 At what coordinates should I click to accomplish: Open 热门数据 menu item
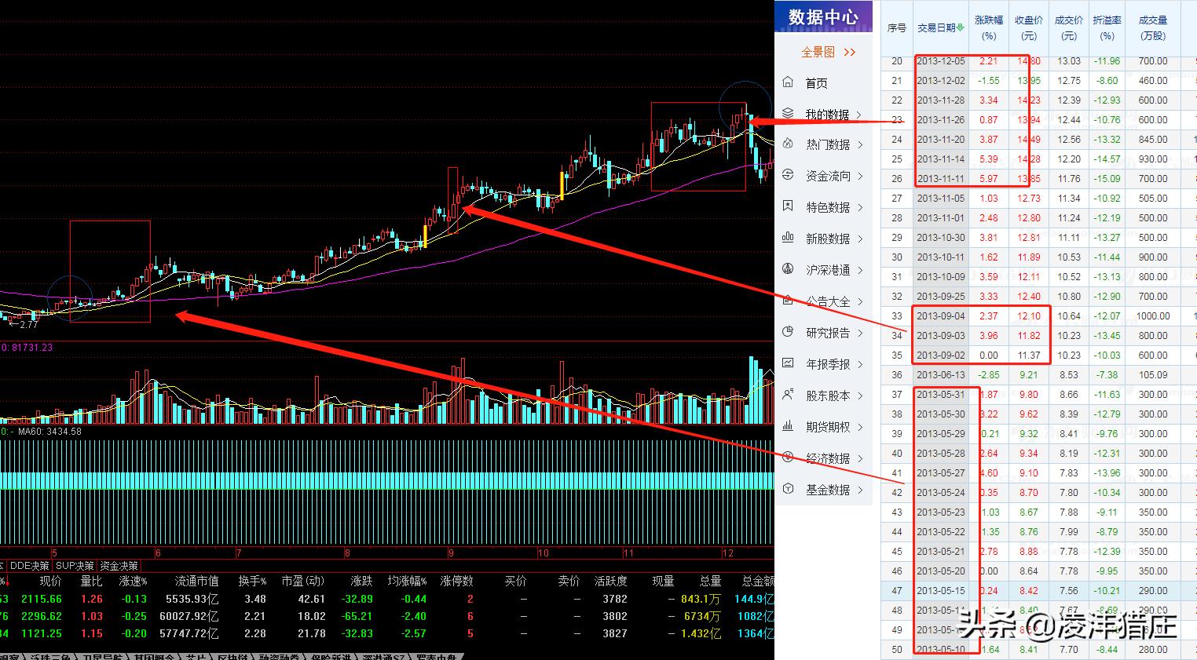coord(828,145)
